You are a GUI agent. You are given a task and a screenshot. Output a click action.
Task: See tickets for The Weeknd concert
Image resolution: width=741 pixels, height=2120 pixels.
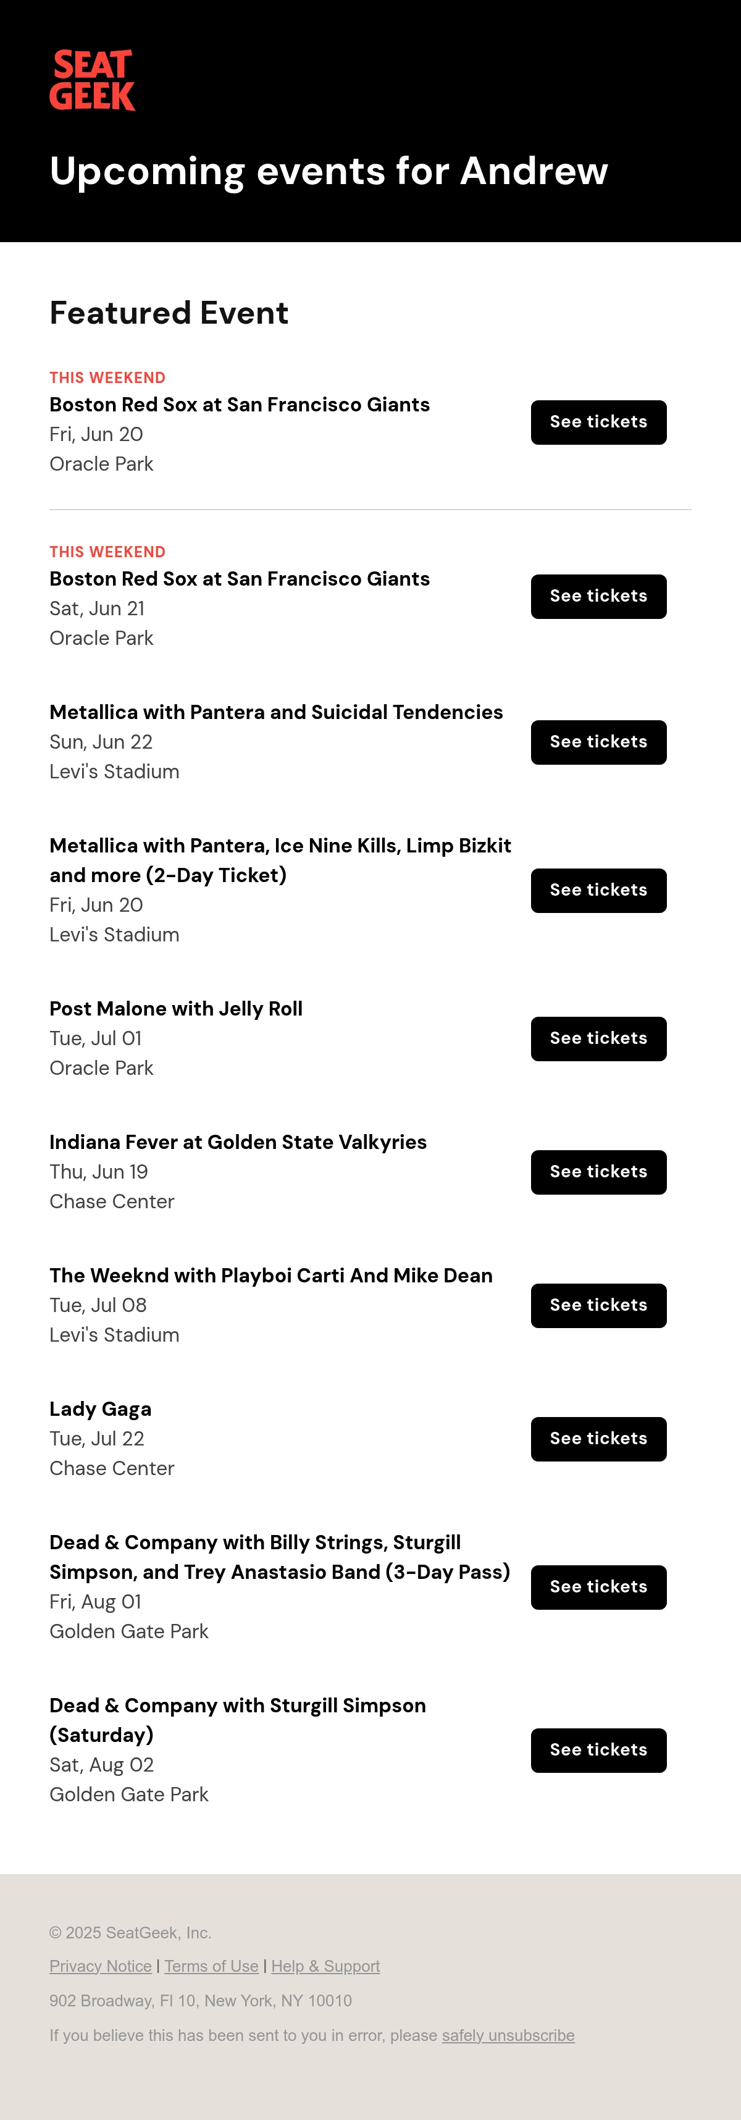click(x=598, y=1305)
